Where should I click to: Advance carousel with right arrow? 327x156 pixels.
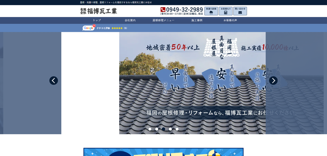pos(273,80)
